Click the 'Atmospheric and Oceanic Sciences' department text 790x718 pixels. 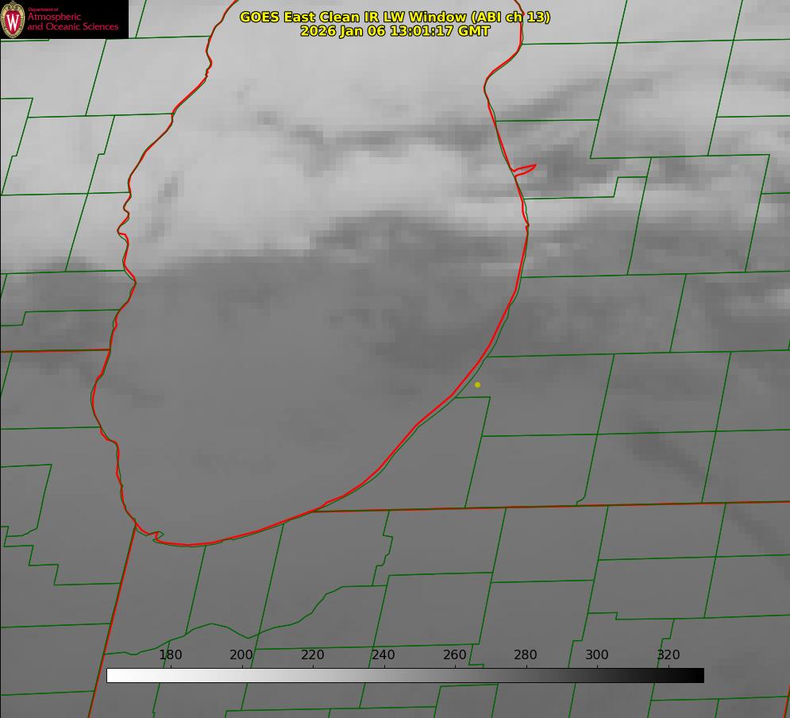(x=72, y=21)
